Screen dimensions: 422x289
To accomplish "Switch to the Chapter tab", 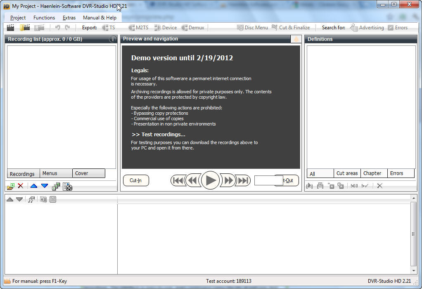I will click(x=374, y=173).
